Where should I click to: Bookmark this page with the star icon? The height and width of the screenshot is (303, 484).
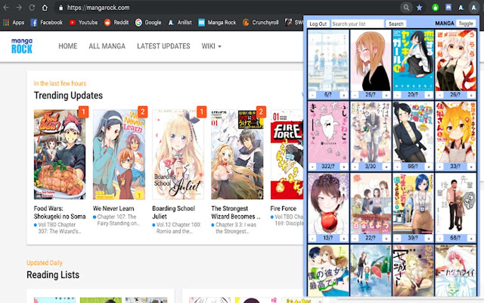tap(419, 7)
